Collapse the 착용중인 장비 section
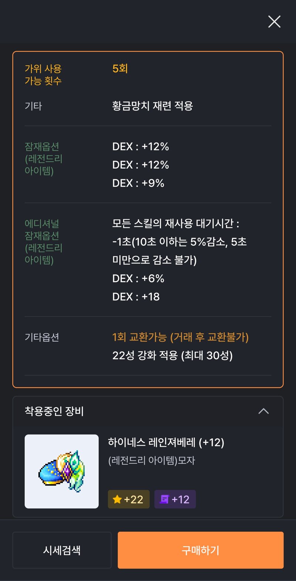Viewport: 296px width, 581px height. click(263, 411)
